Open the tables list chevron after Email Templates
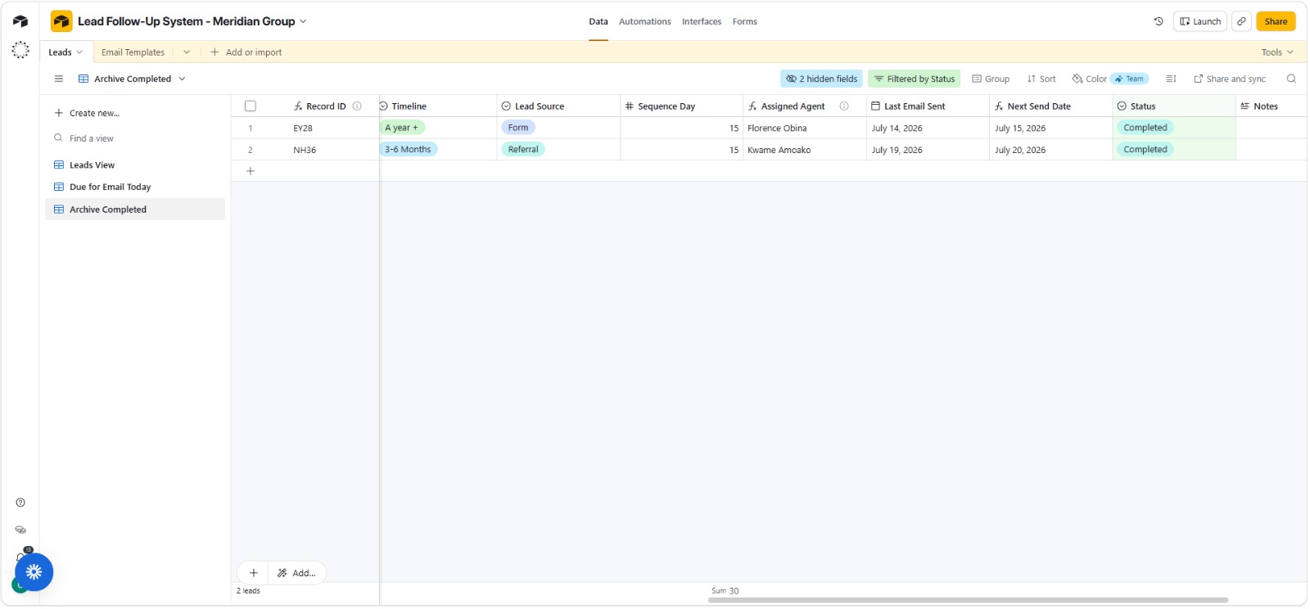Viewport: 1310px width, 609px height. click(187, 52)
